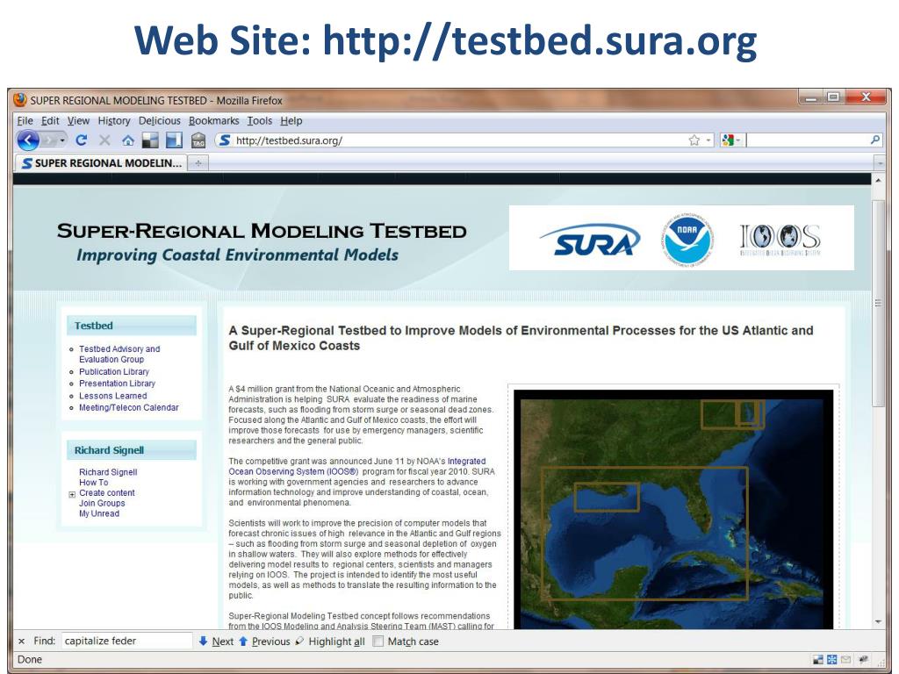Click the page scroll up arrow

[878, 180]
